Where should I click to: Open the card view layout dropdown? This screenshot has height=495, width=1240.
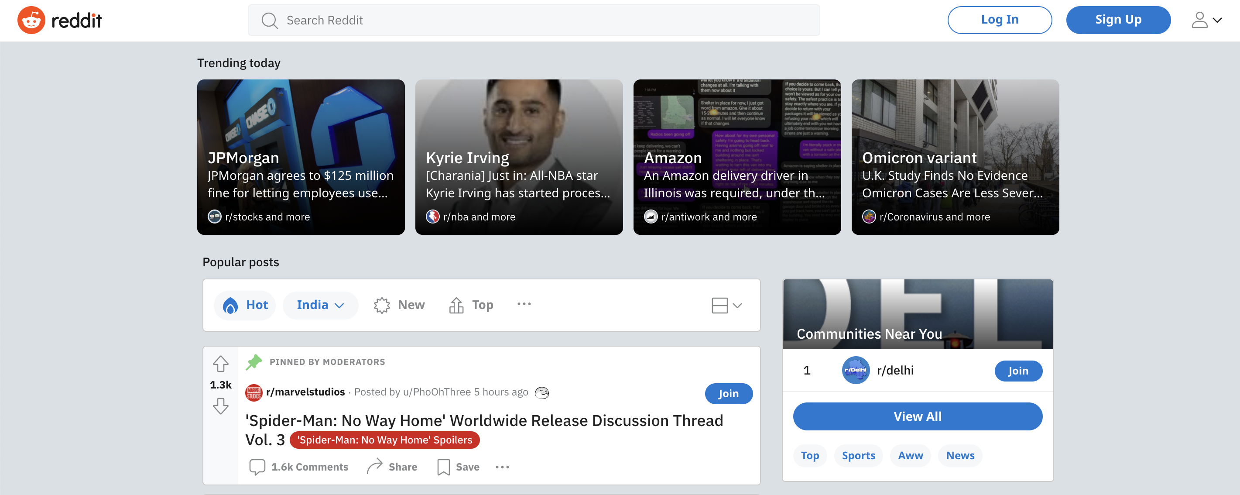coord(726,305)
